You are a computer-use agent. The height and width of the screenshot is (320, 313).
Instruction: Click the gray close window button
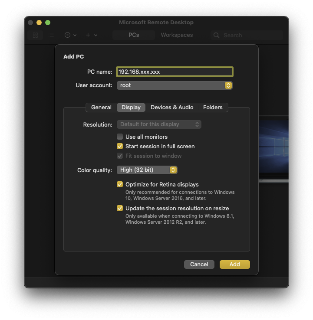pyautogui.click(x=30, y=23)
